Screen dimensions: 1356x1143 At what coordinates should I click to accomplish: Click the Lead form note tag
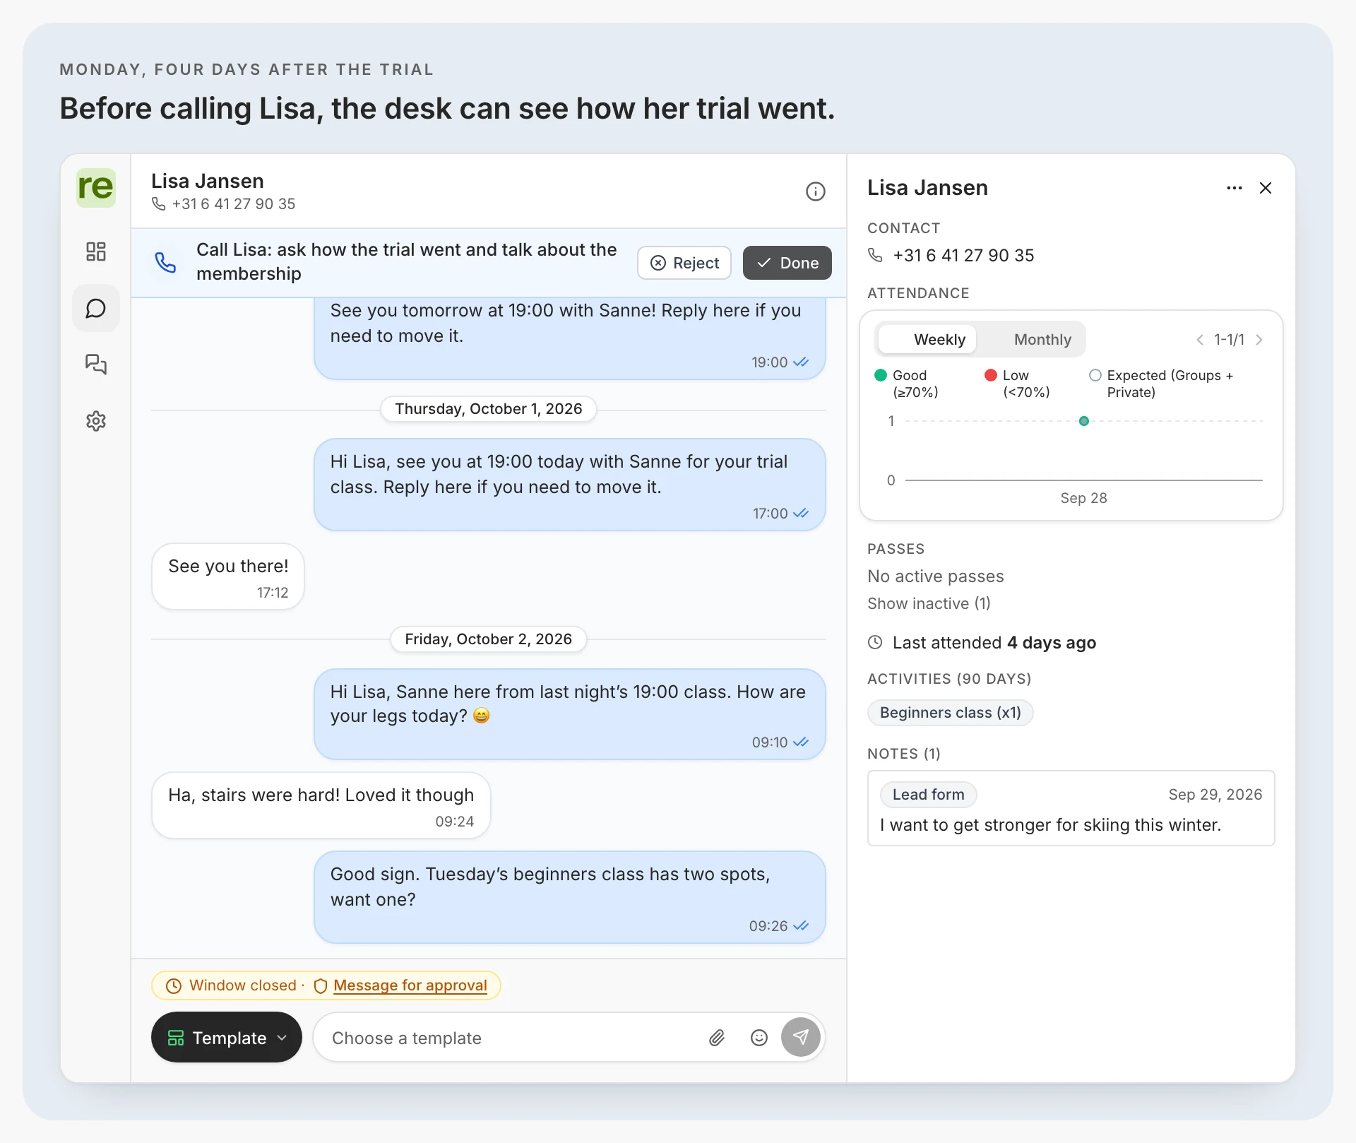(928, 795)
